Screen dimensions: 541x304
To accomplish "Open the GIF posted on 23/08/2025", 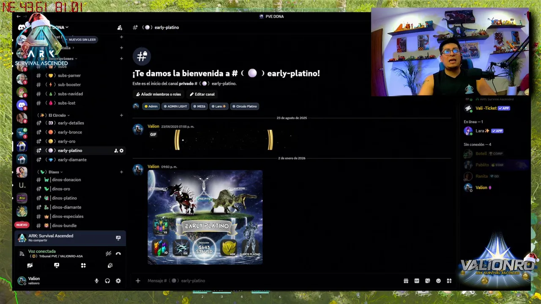I will tap(224, 141).
